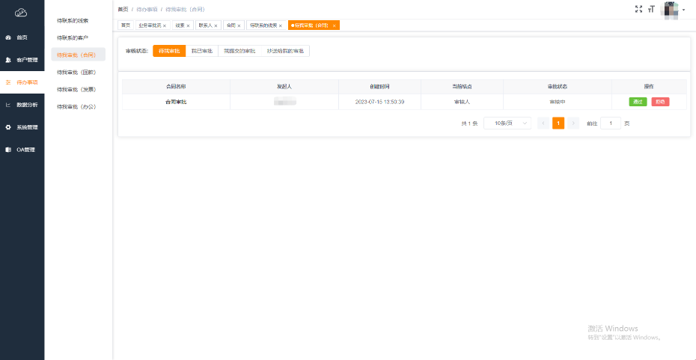Image resolution: width=696 pixels, height=360 pixels.
Task: Click the go-to page number field
Action: coord(611,123)
